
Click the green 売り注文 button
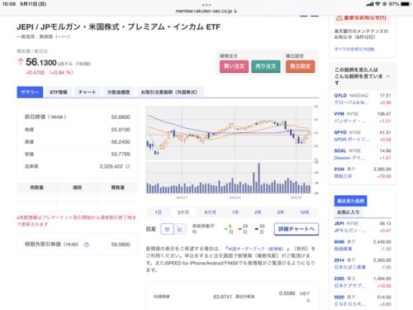point(266,66)
